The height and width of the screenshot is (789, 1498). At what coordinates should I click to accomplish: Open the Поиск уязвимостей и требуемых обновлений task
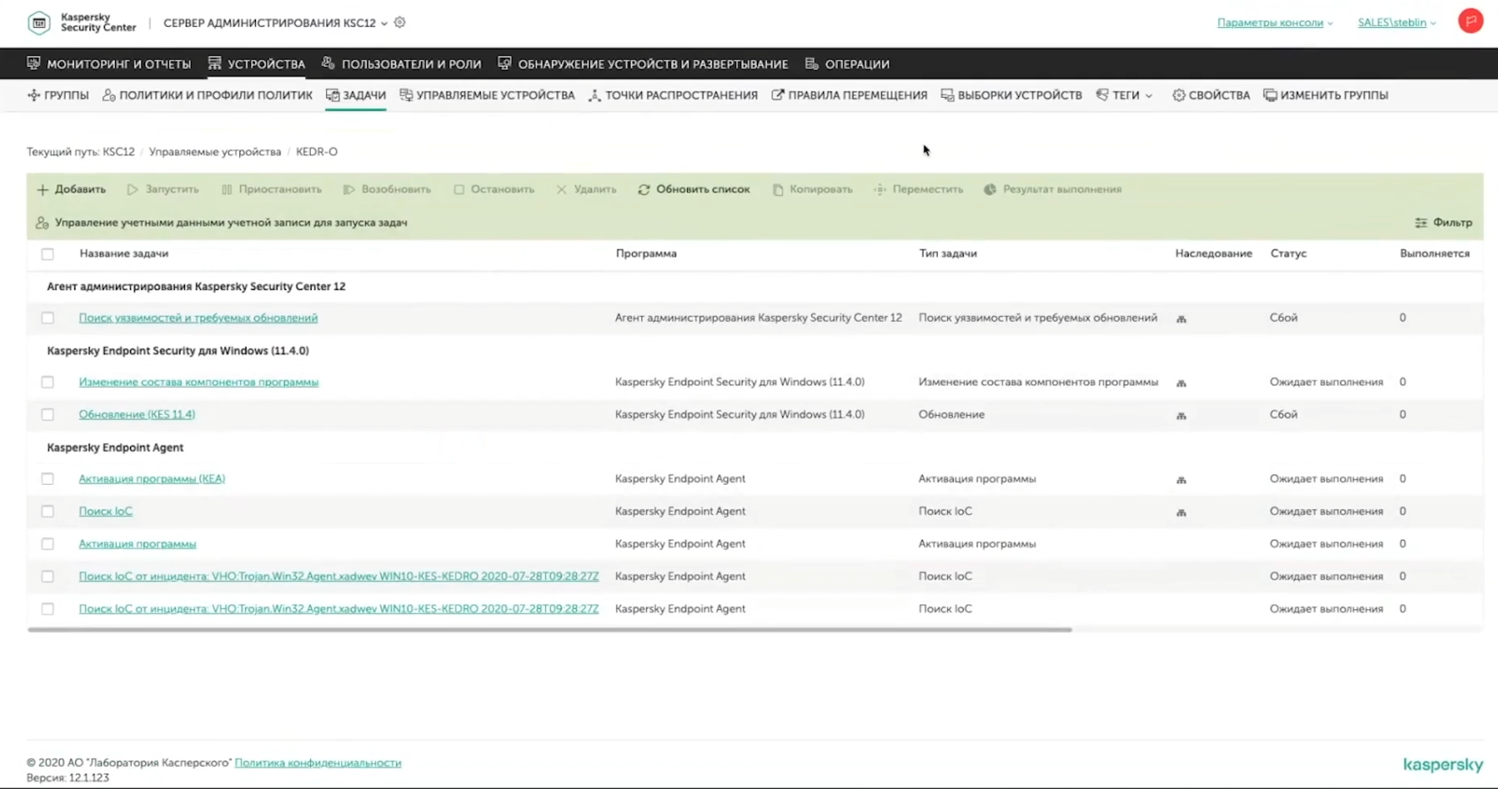pyautogui.click(x=198, y=318)
